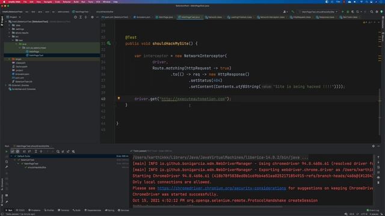Expand the target folder in project tree

click(x=10, y=59)
